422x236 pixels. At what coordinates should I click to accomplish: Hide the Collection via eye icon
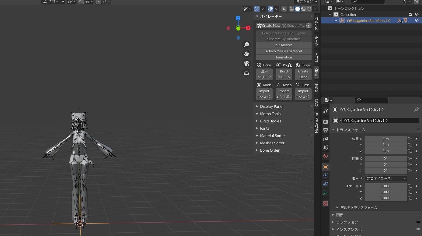point(417,14)
